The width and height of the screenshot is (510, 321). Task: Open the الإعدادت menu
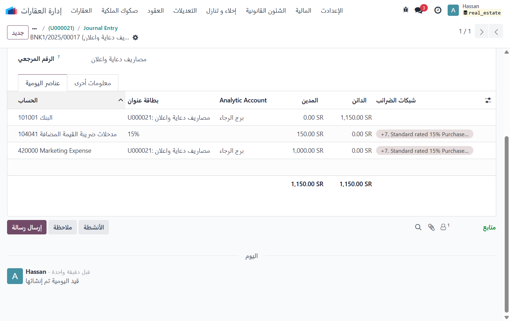(332, 11)
